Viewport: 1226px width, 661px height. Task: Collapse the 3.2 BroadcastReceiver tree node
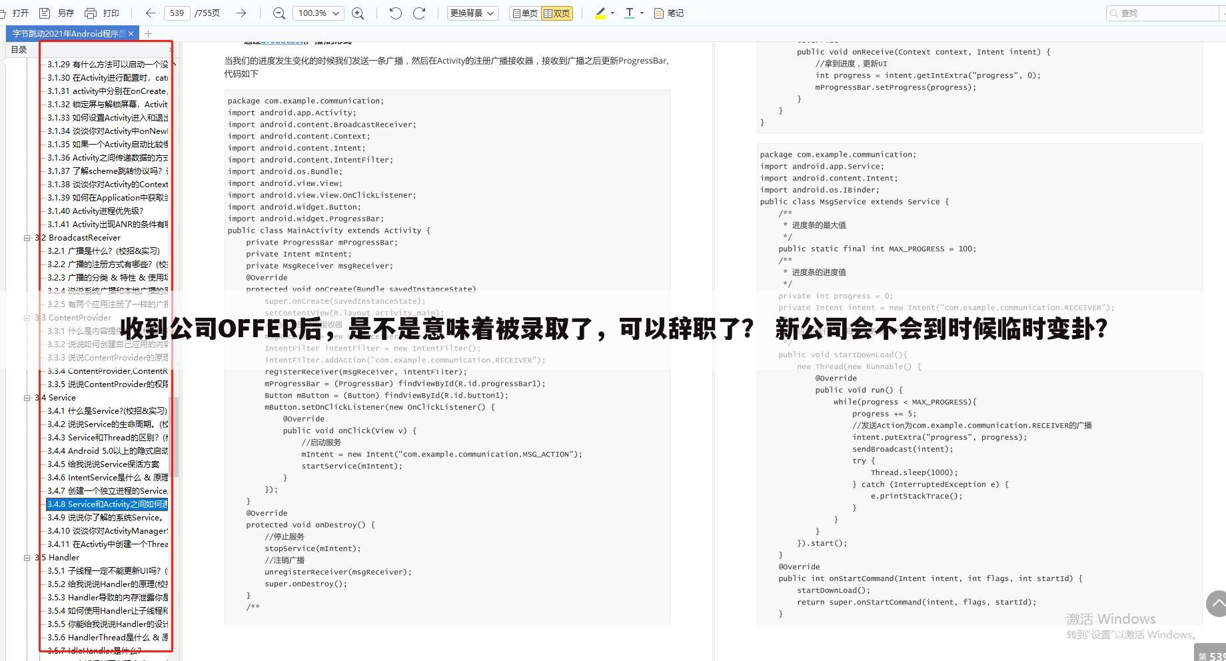coord(27,238)
